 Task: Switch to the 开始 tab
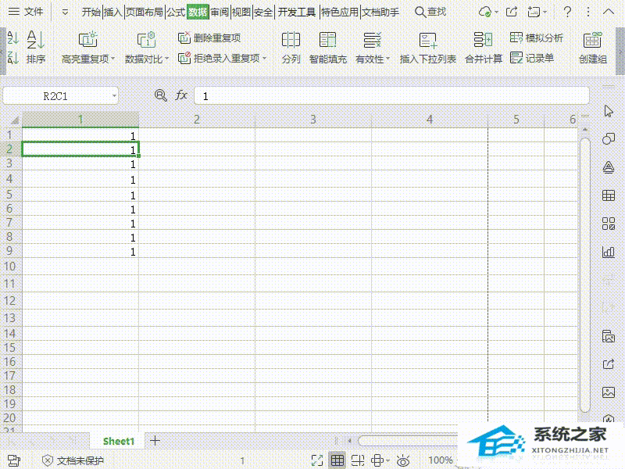click(x=91, y=12)
